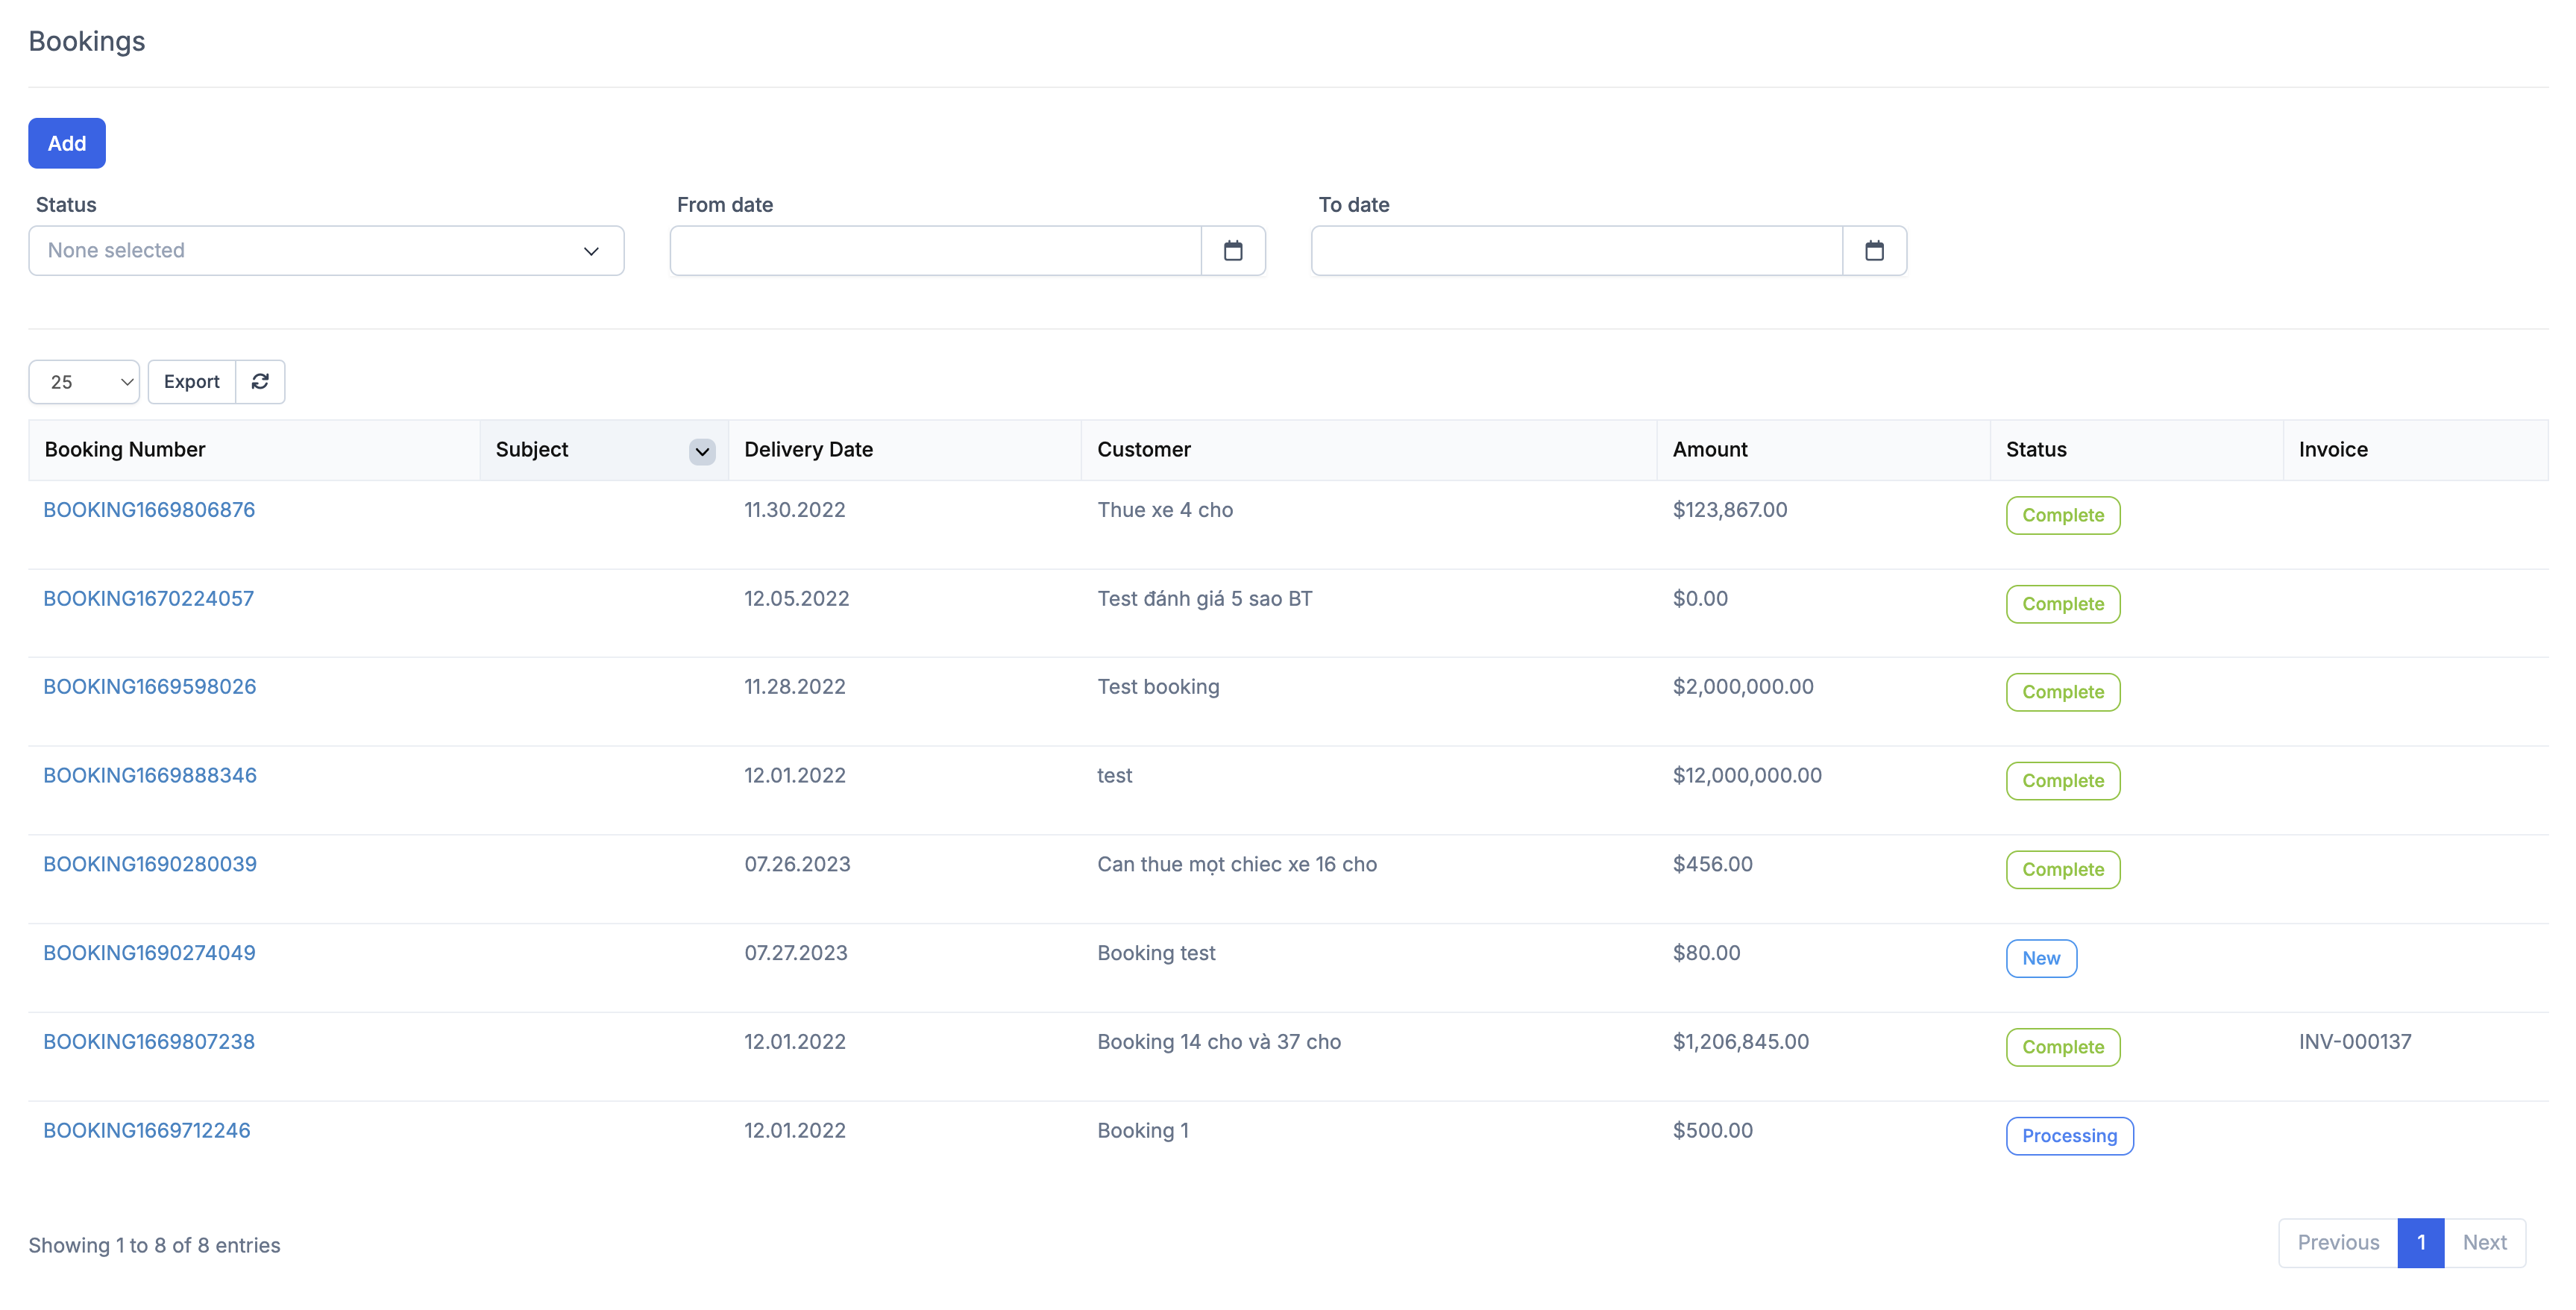The height and width of the screenshot is (1310, 2576).
Task: Click the Add button
Action: (67, 143)
